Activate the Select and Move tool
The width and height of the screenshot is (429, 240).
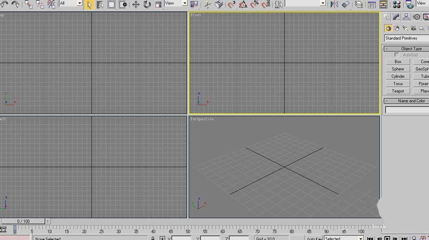pyautogui.click(x=136, y=5)
